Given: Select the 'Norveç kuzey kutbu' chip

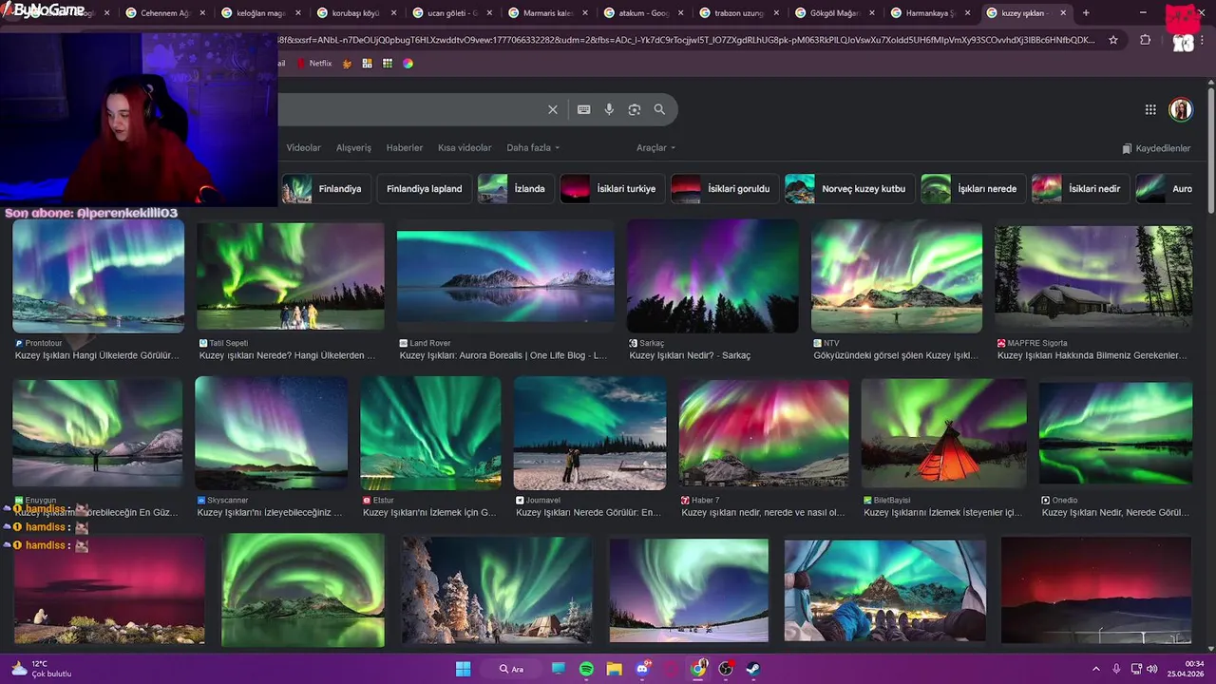Looking at the screenshot, I should (x=849, y=188).
